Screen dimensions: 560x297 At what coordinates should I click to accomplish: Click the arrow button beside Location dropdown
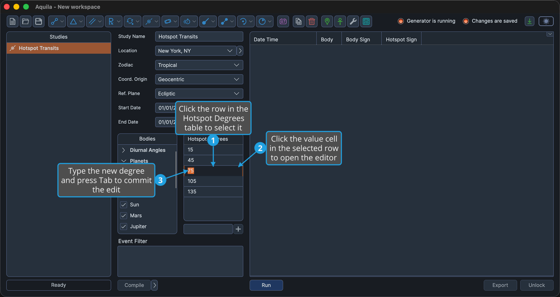[240, 51]
